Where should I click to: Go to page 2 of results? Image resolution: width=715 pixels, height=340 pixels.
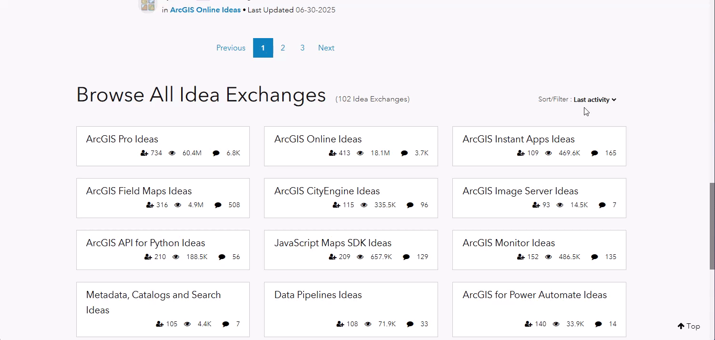coord(283,48)
